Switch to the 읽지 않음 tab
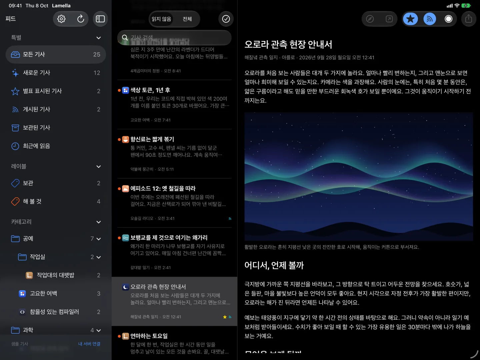 tap(162, 19)
